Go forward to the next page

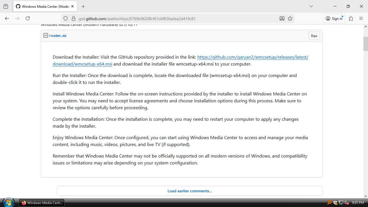[x=17, y=18]
